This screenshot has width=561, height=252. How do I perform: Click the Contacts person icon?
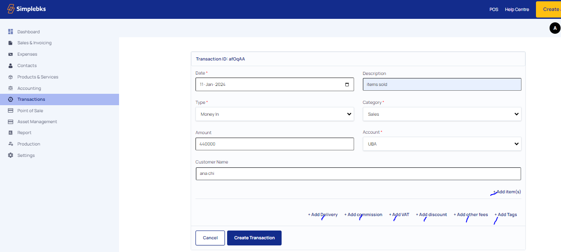pyautogui.click(x=11, y=66)
